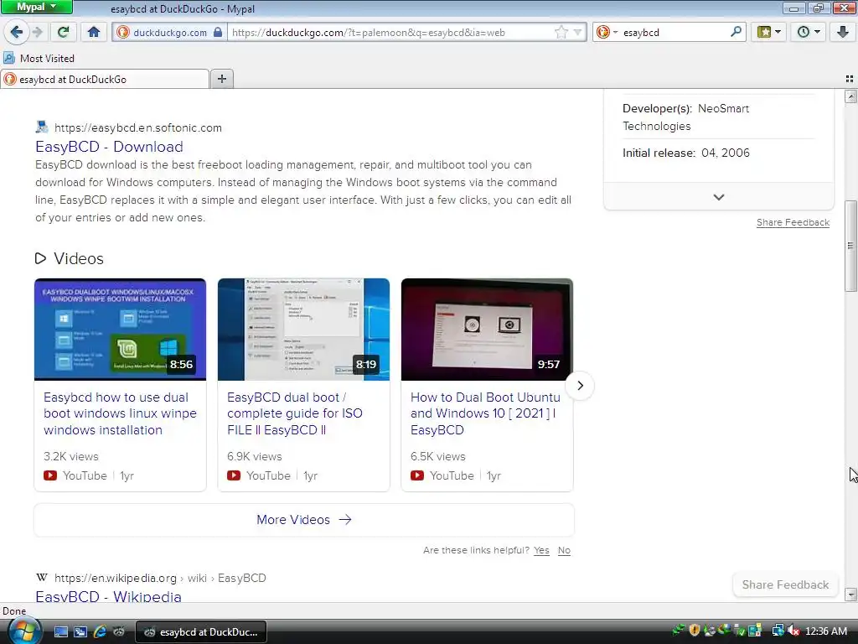Click the tray volume muted icon
The image size is (858, 644).
(793, 631)
